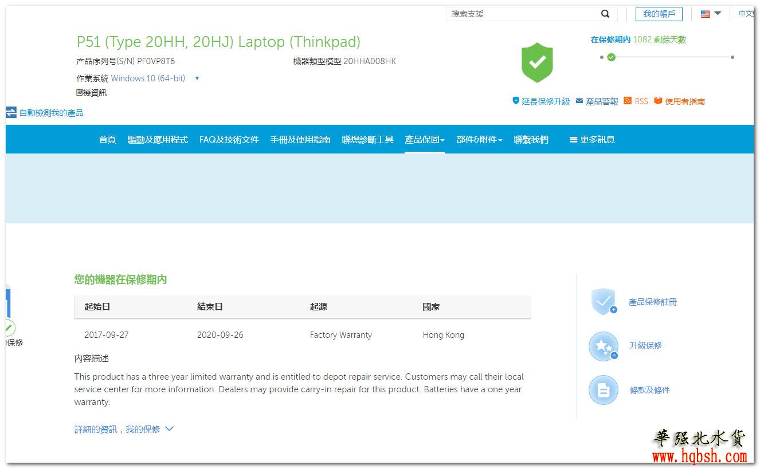Expand 詳細的資訊,我的保修 chevron
760x469 pixels.
pyautogui.click(x=169, y=429)
